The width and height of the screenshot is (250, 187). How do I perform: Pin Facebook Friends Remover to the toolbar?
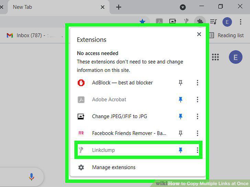(181, 133)
